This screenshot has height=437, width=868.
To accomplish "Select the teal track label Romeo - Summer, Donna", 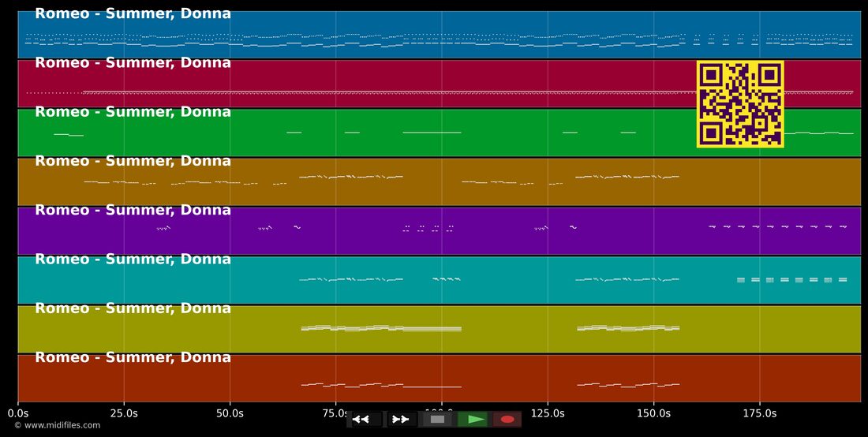I will pyautogui.click(x=133, y=260).
